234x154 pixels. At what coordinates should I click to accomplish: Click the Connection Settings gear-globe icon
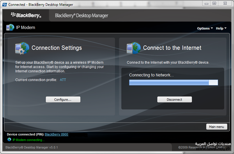click(22, 48)
